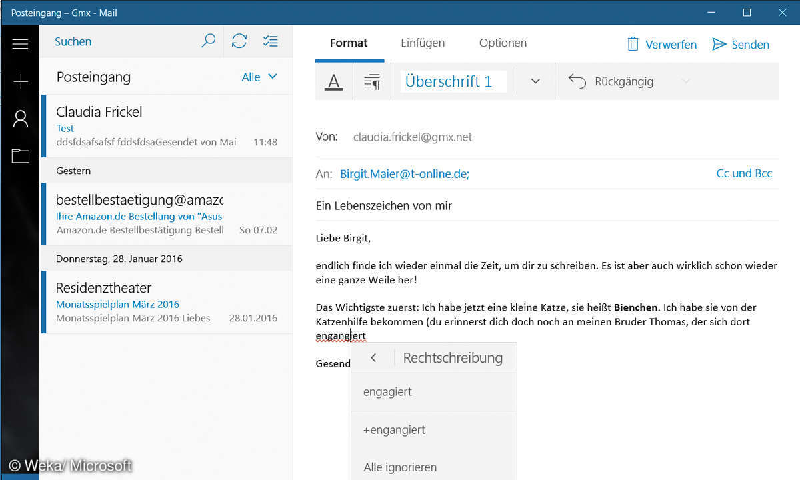
Task: Click 'Donnerstag, 28. Januar 2016' group header
Action: pos(167,259)
